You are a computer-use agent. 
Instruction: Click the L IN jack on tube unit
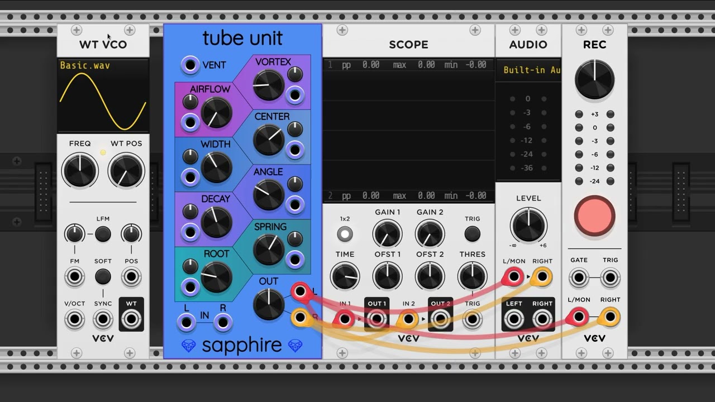pos(186,322)
